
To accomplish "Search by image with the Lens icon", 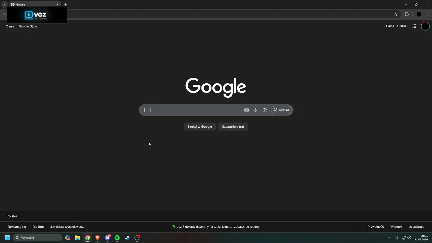I will pyautogui.click(x=265, y=110).
